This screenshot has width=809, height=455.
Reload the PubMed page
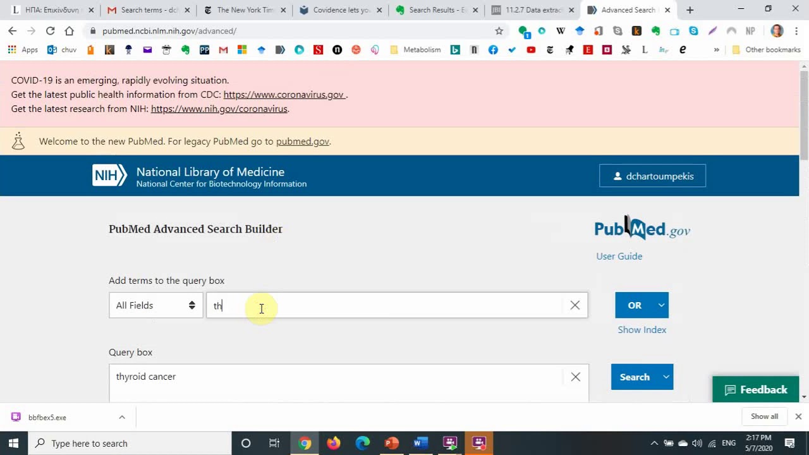pyautogui.click(x=50, y=31)
